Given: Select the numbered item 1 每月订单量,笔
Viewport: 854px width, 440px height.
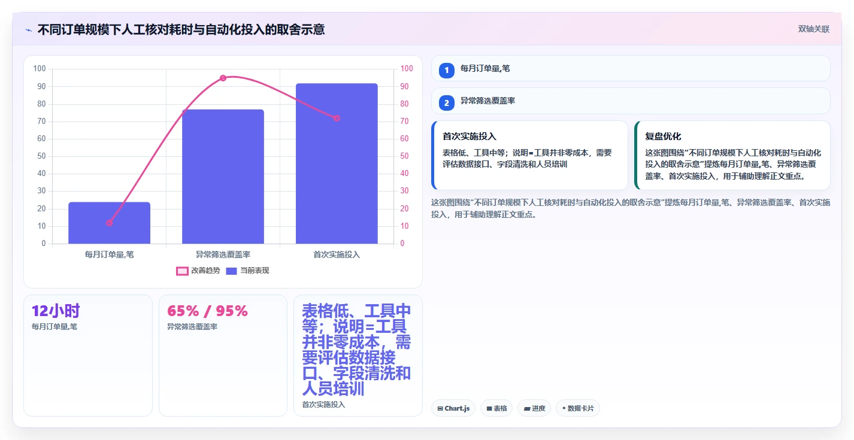Looking at the screenshot, I should coord(631,68).
